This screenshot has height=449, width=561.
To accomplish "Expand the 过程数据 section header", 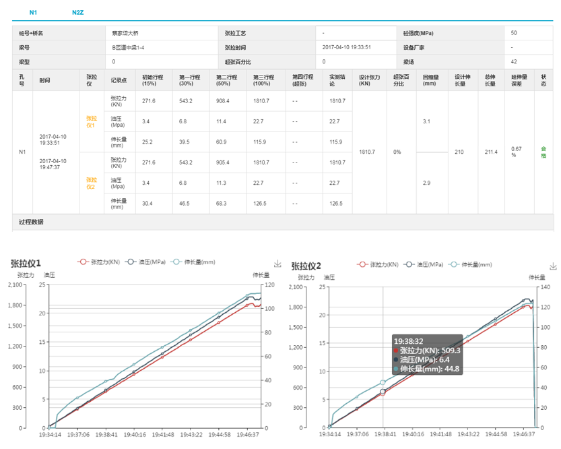I will click(32, 222).
